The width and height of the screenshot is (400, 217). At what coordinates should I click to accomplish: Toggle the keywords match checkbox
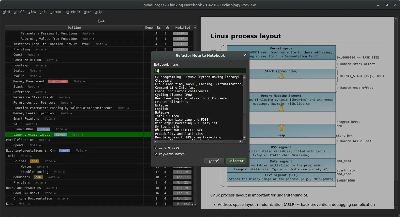[x=156, y=154]
